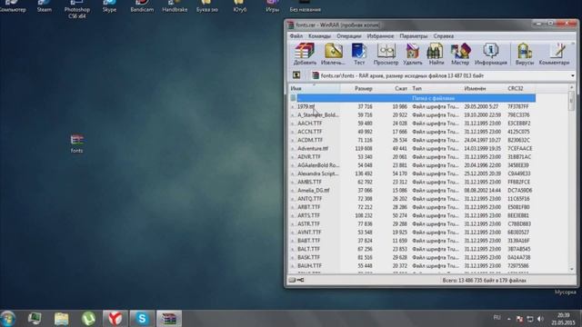Click the scroll down arrow of file list
582x327 pixels.
click(572, 269)
